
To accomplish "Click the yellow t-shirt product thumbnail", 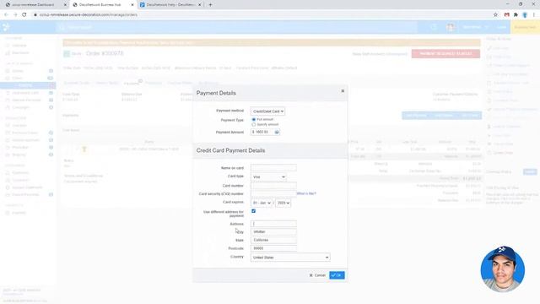I will tap(84, 149).
